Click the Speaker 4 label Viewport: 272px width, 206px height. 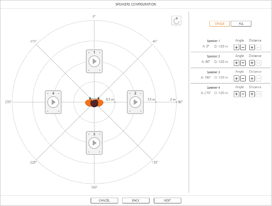tap(213, 87)
